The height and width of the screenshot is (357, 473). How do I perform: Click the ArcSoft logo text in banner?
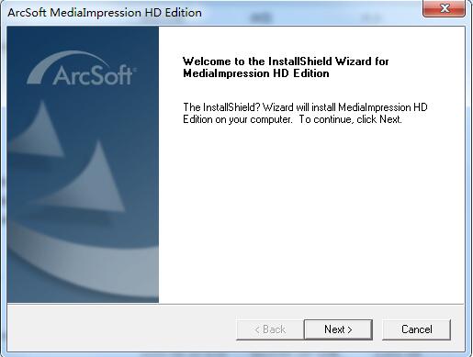(93, 75)
